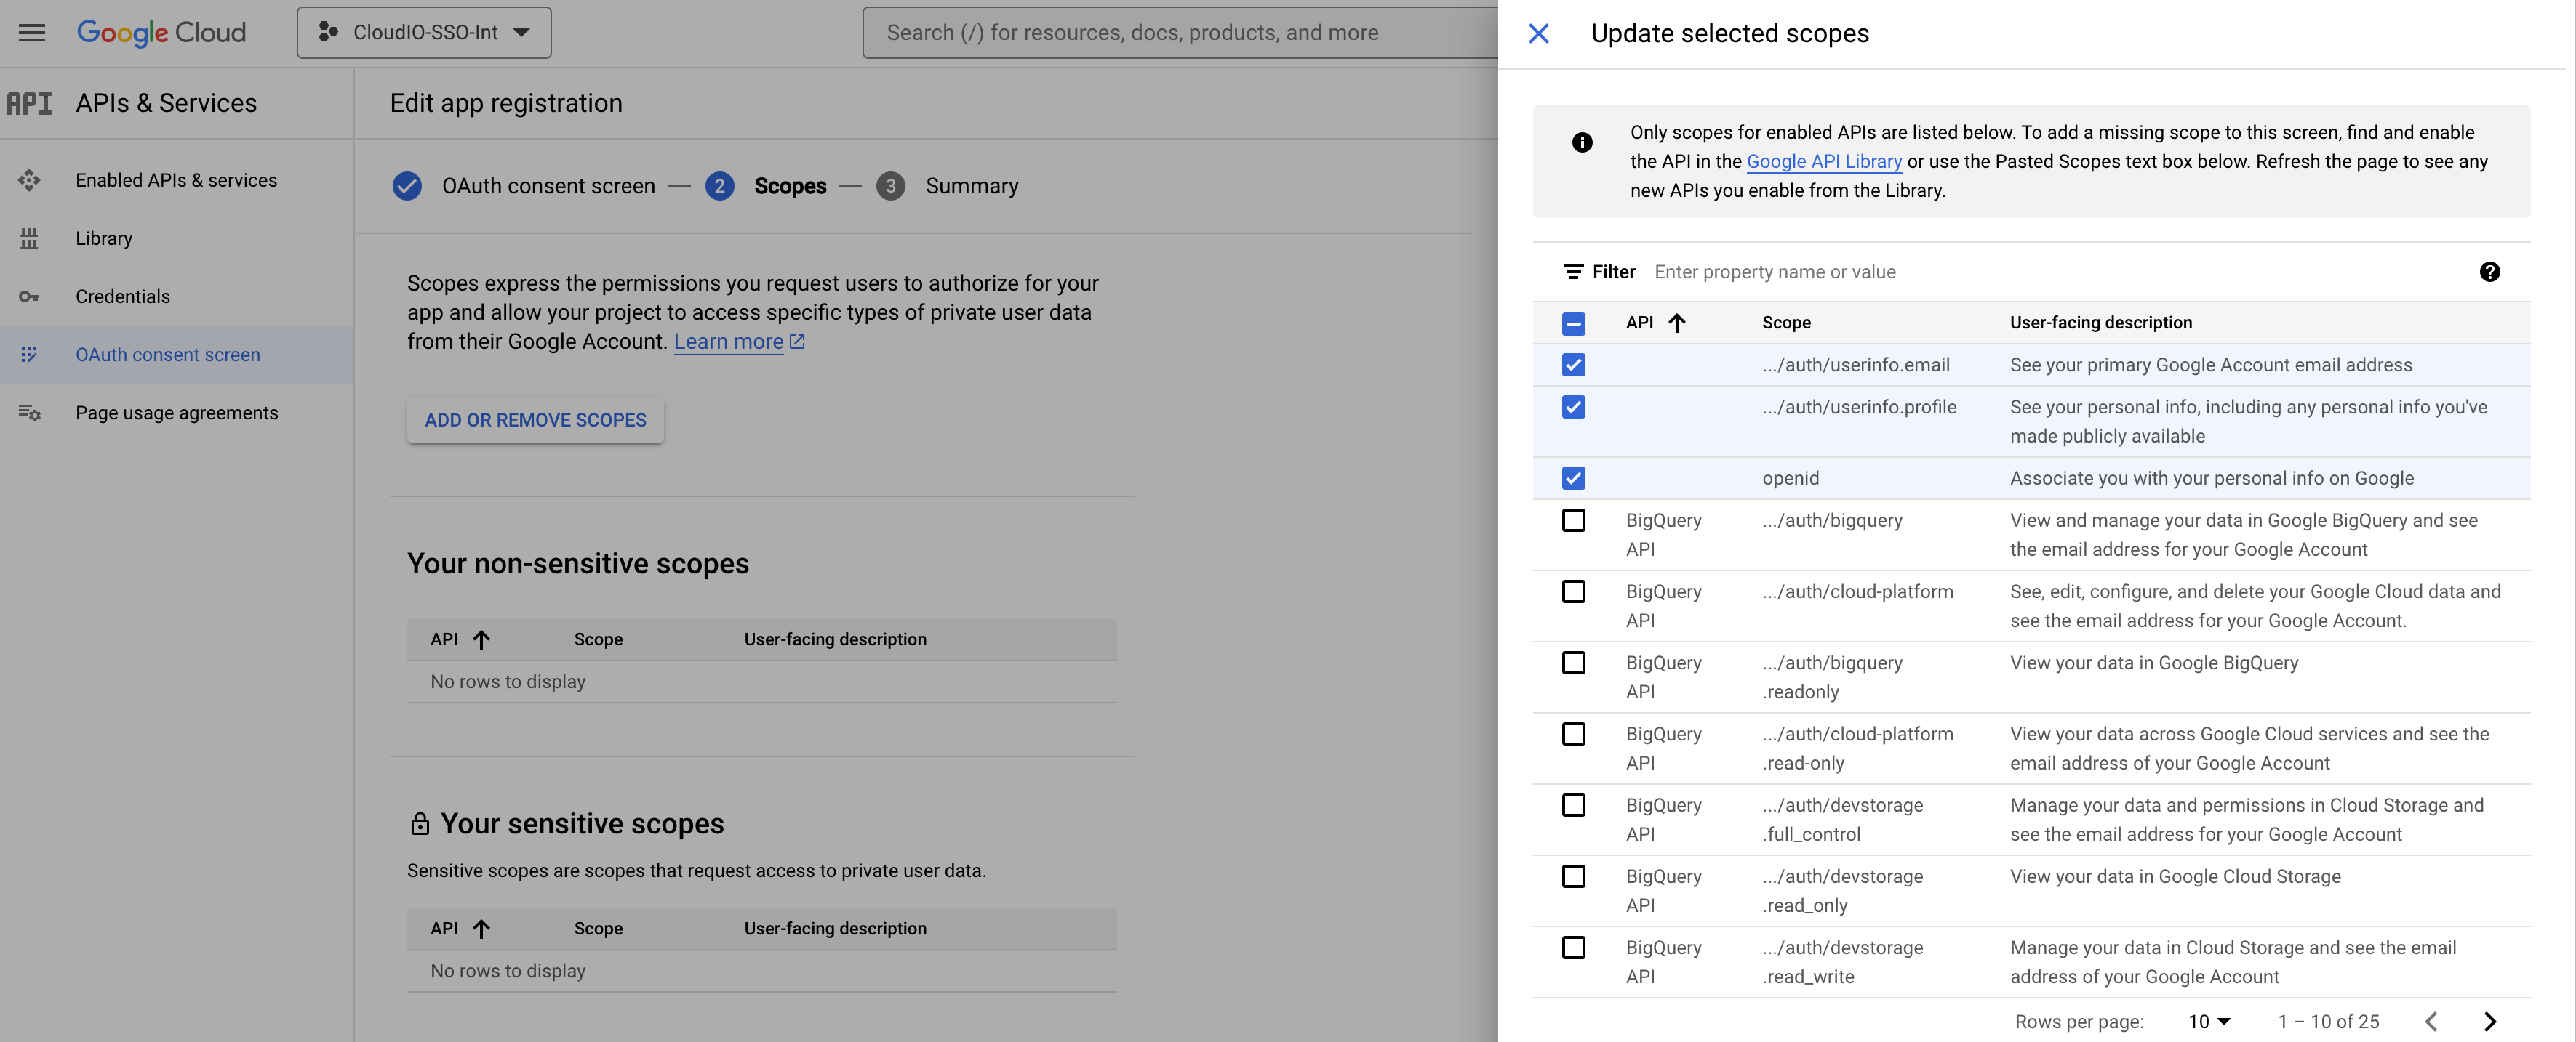This screenshot has width=2576, height=1042.
Task: Uncheck the userinfo.email scope checkbox
Action: click(x=1573, y=365)
